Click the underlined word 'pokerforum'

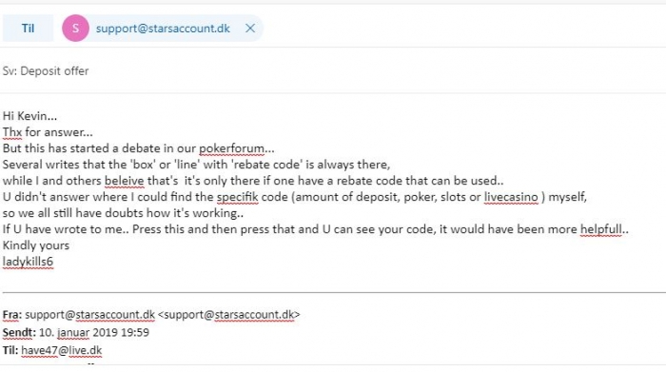231,148
